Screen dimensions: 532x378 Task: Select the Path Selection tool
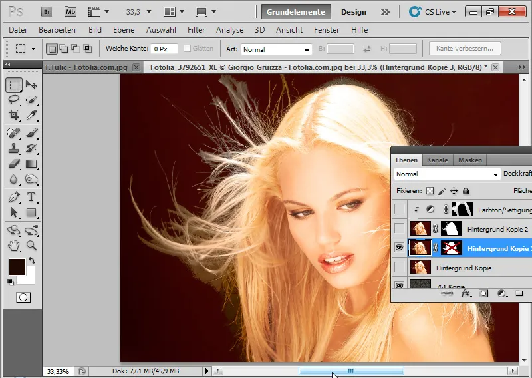(14, 212)
